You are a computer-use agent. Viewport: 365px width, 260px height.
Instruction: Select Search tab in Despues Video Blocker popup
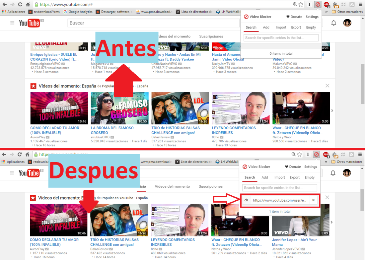tap(250, 177)
